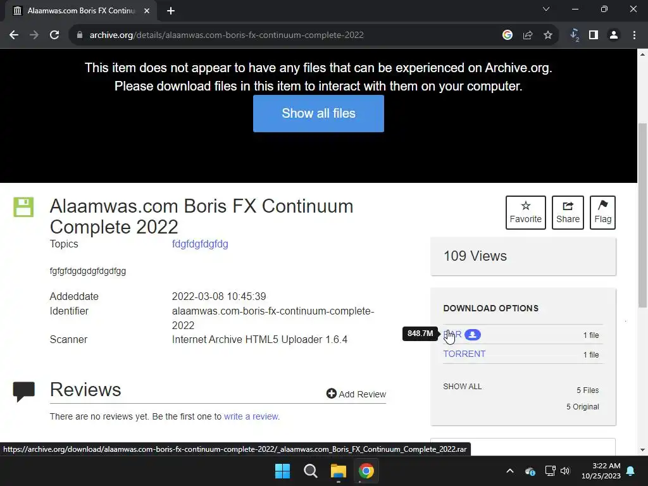Click the page vertical scrollbar thumb
This screenshot has width=648, height=486.
pos(643,215)
